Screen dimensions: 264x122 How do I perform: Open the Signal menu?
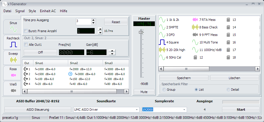tap(20, 11)
